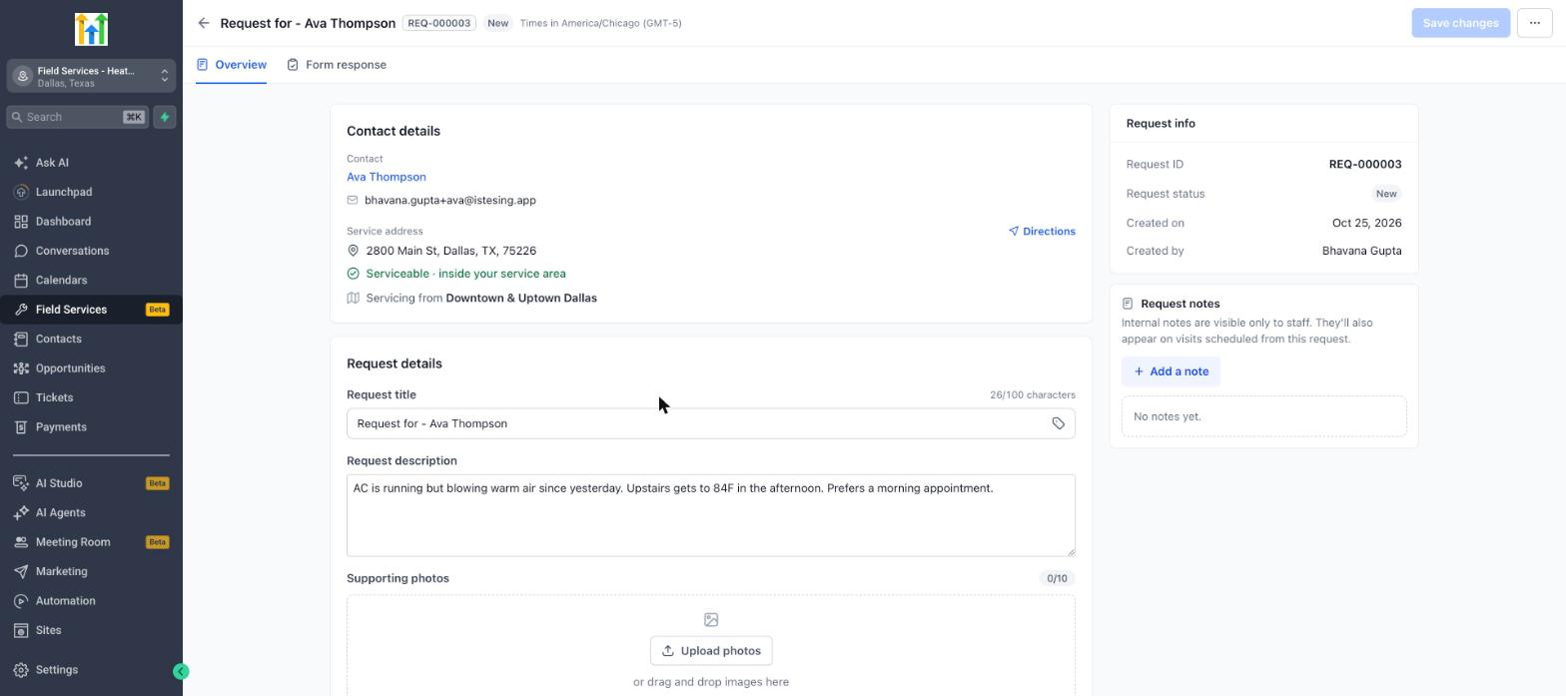Click the Save changes button
The width and height of the screenshot is (1566, 696).
pos(1460,23)
